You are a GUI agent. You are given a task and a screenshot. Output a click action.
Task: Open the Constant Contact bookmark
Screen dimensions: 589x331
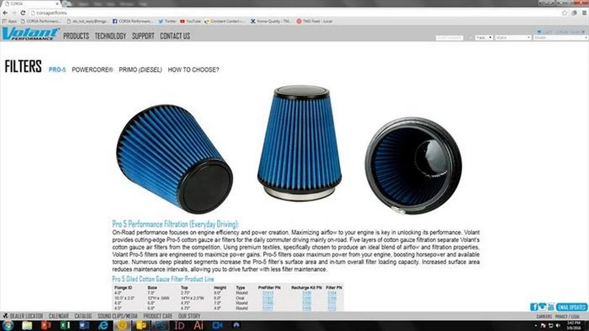tap(225, 21)
